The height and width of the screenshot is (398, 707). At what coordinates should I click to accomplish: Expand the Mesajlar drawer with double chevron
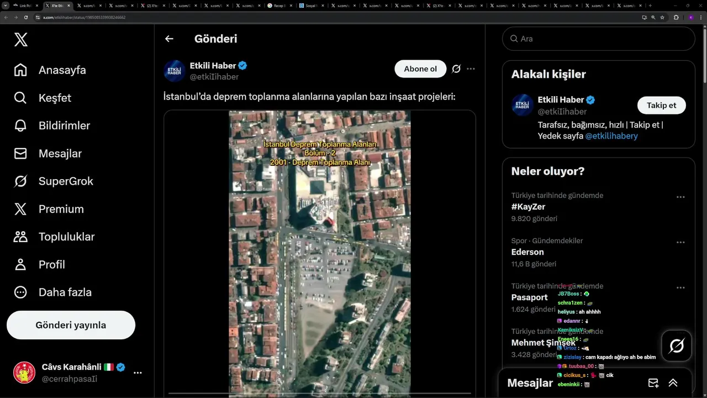(673, 383)
